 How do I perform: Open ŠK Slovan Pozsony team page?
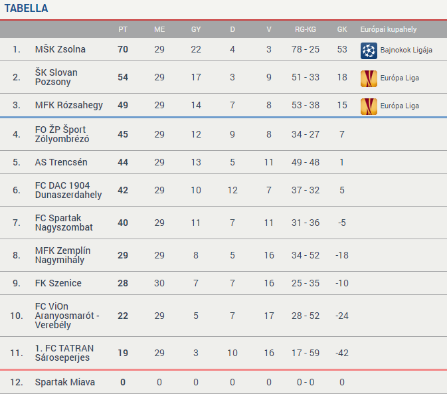tap(56, 77)
